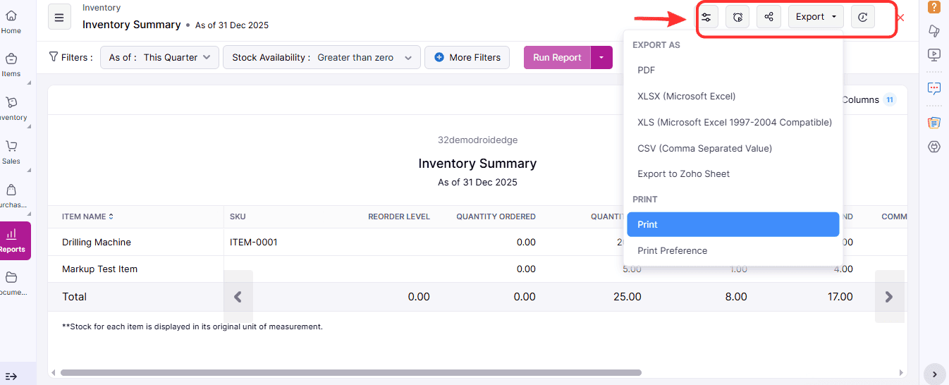Screen dimensions: 949x385
Task: Click the refresh report icon
Action: coord(862,17)
